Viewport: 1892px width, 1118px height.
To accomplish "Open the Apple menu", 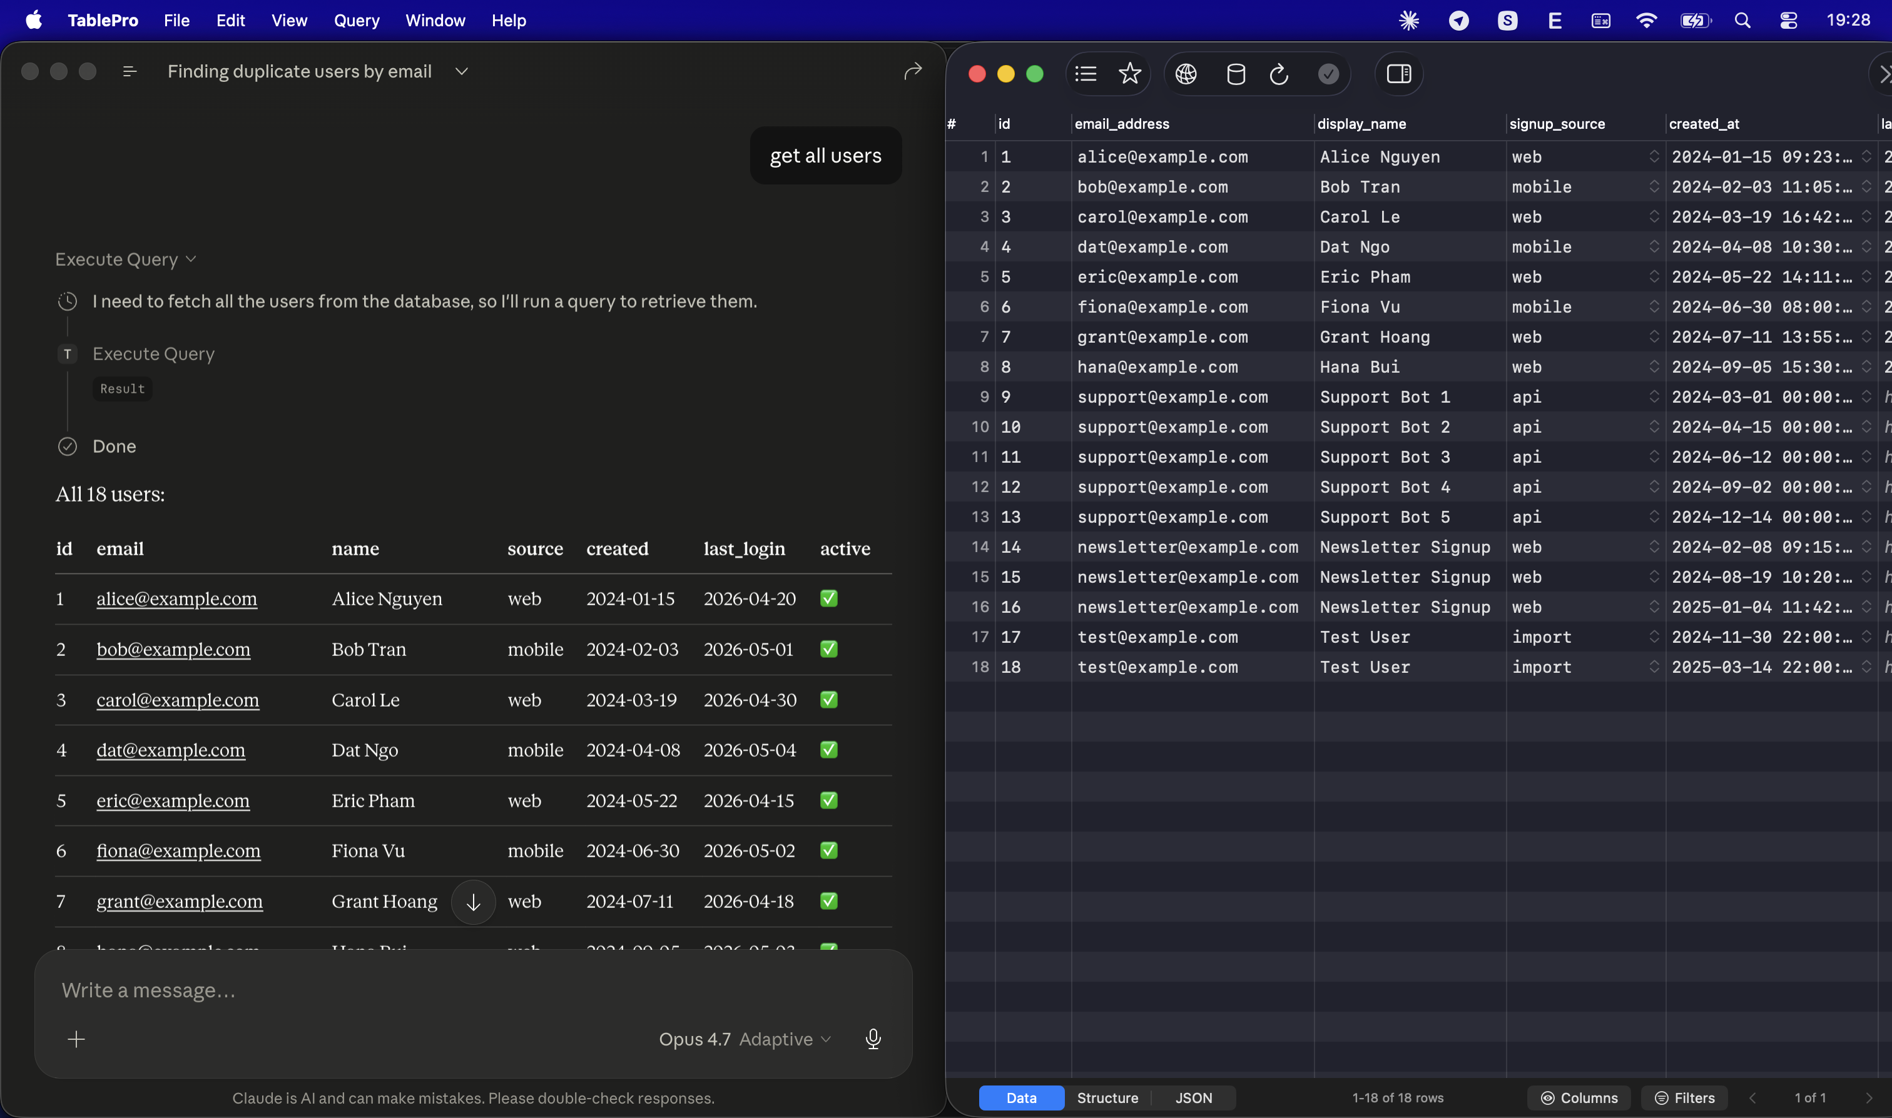I will pyautogui.click(x=34, y=21).
